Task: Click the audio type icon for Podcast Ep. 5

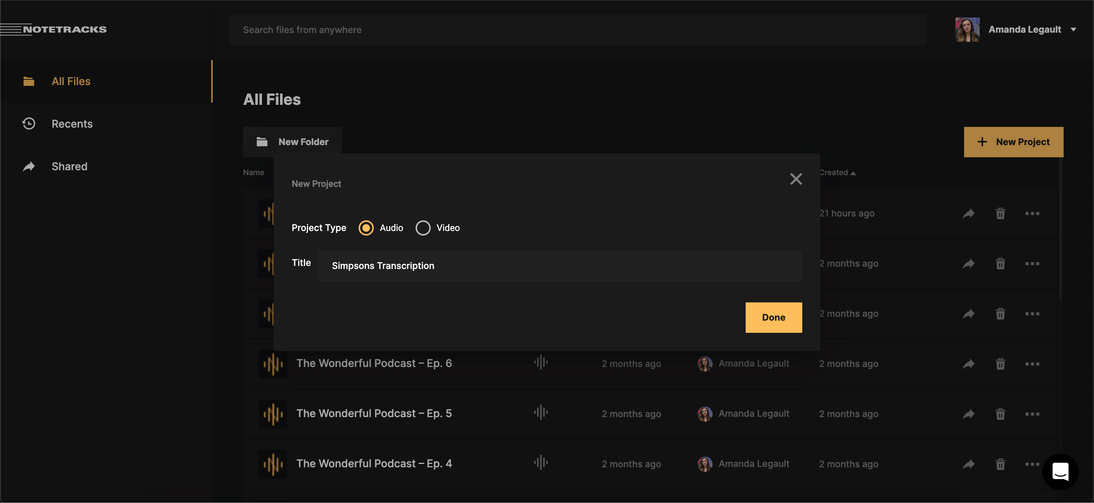Action: pyautogui.click(x=541, y=412)
